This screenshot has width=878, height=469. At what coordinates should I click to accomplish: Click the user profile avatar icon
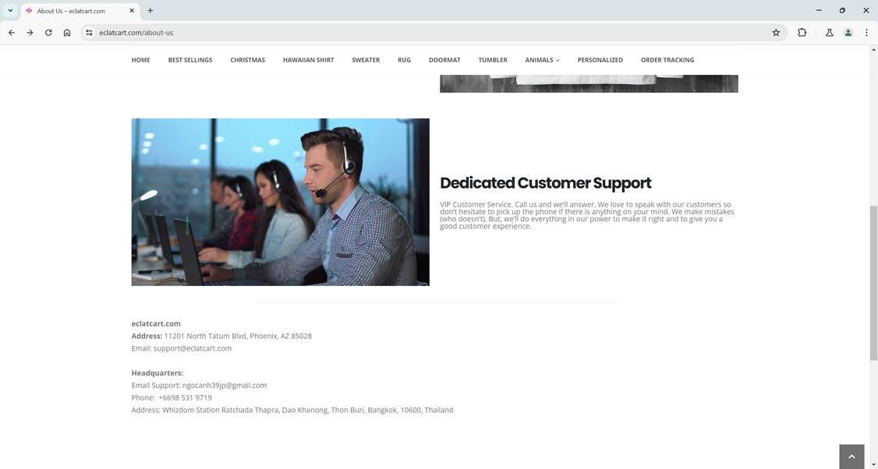click(x=848, y=33)
